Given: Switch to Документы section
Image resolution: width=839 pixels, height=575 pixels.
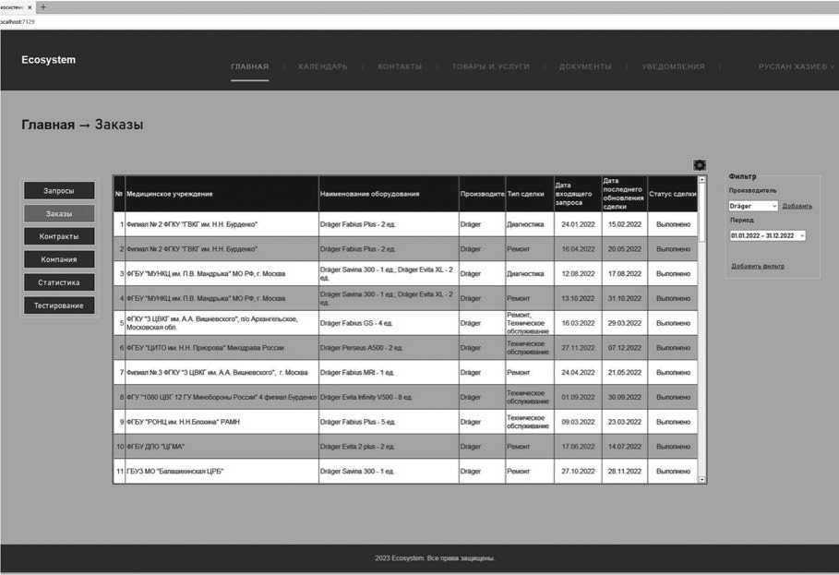Looking at the screenshot, I should (x=585, y=66).
